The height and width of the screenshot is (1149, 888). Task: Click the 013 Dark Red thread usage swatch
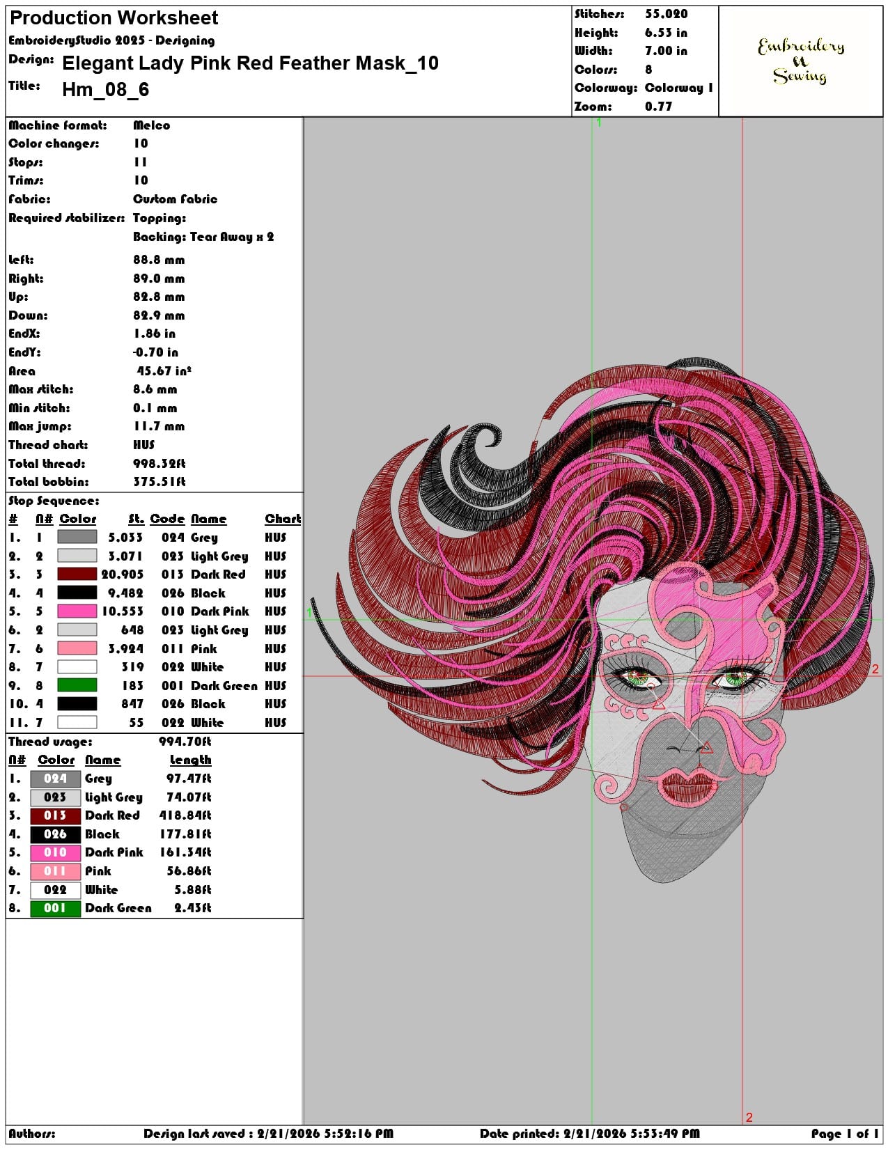pyautogui.click(x=55, y=815)
